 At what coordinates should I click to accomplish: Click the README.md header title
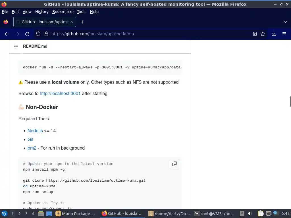[x=35, y=46]
